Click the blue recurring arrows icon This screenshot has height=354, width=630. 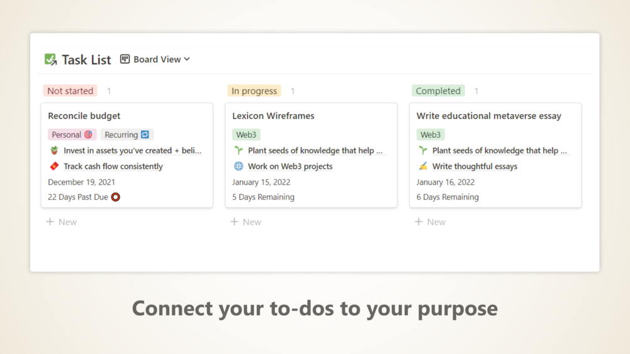[x=145, y=135]
